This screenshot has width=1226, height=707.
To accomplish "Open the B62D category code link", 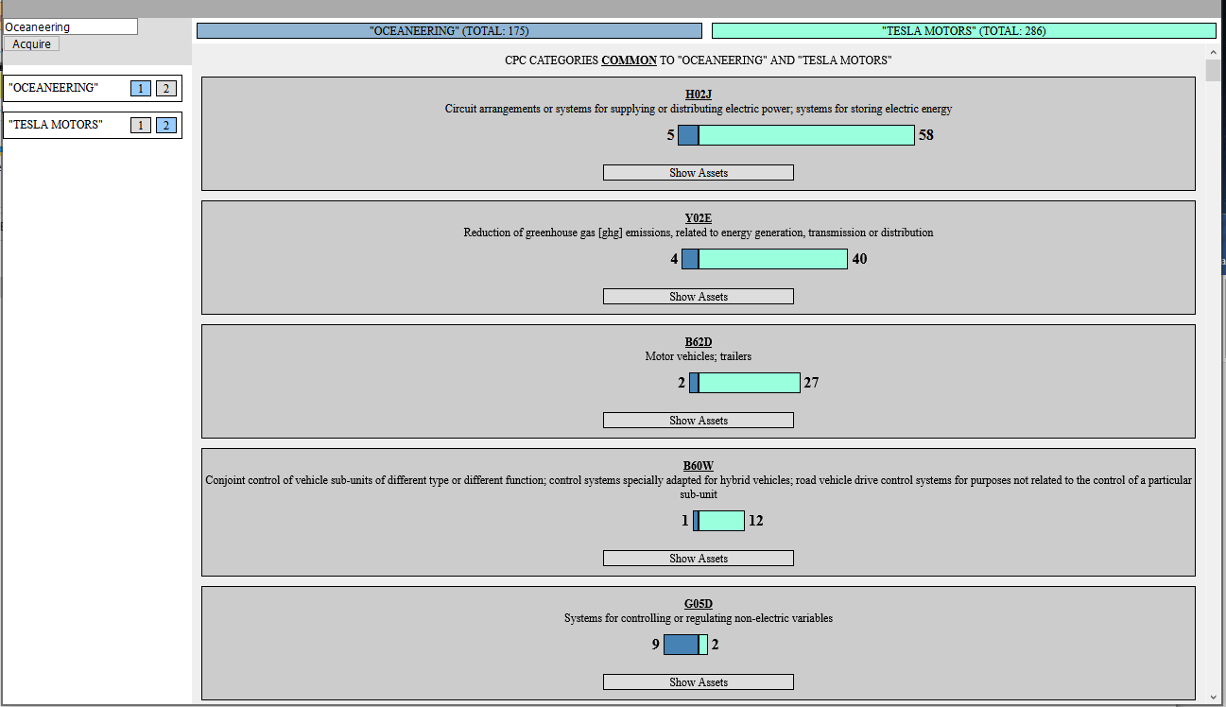I will point(699,341).
